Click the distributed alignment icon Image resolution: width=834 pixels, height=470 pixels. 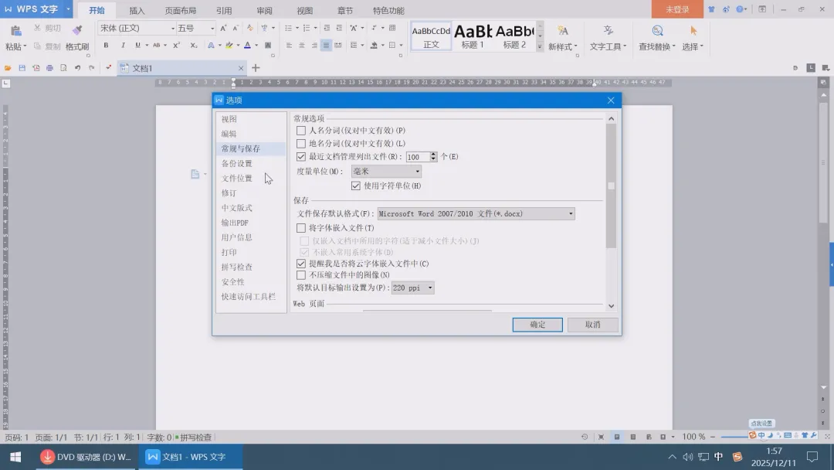coord(337,46)
